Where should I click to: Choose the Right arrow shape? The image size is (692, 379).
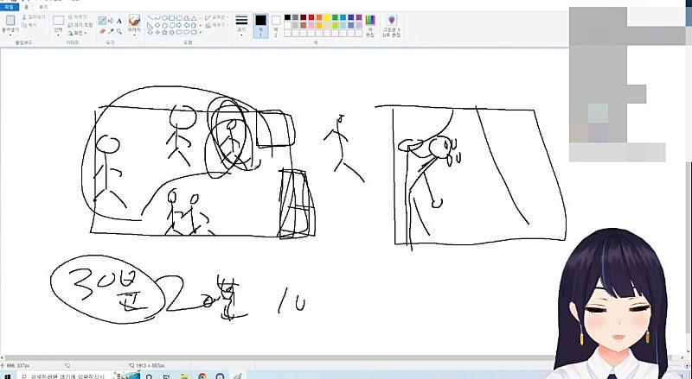[x=179, y=25]
